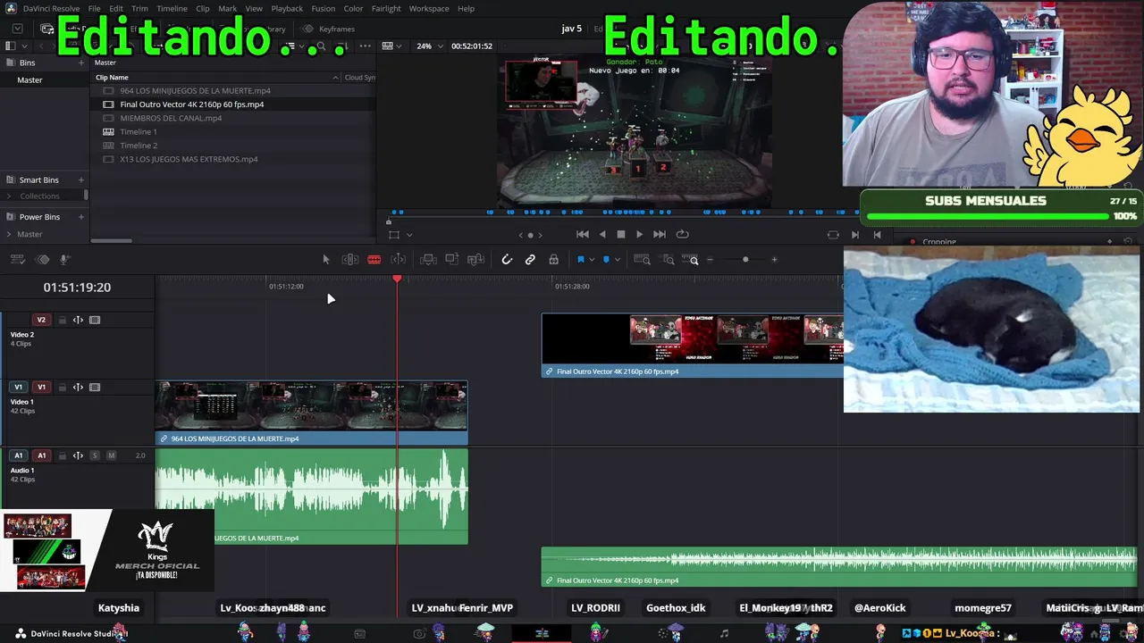This screenshot has height=643, width=1144.
Task: Open the Fusion menu
Action: 324,9
